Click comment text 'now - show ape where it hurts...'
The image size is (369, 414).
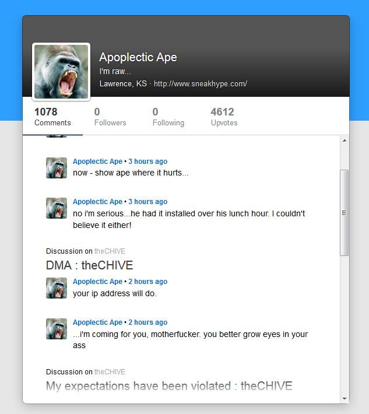[131, 173]
